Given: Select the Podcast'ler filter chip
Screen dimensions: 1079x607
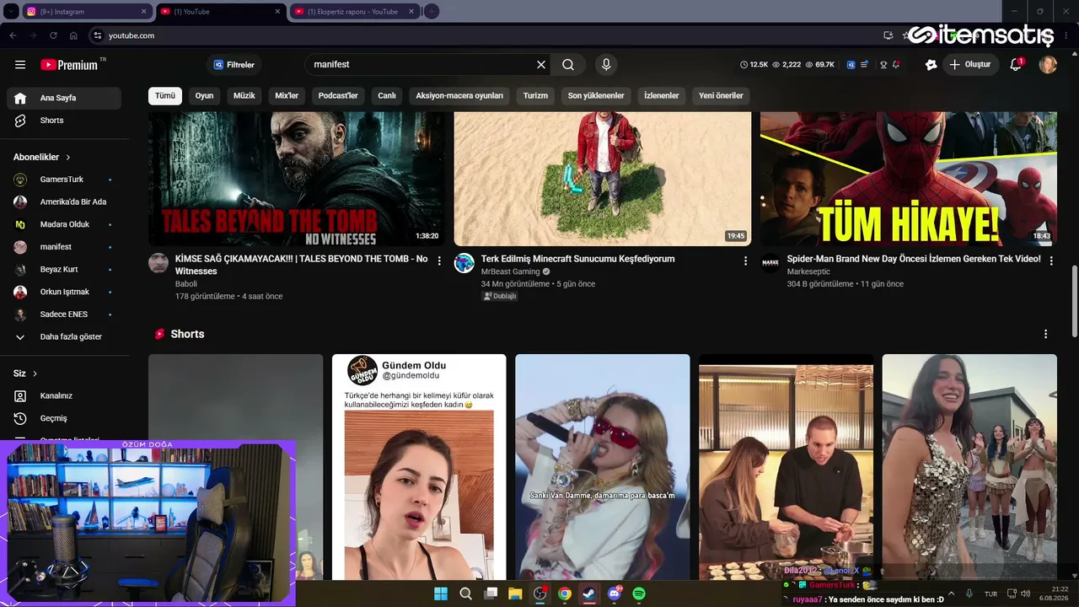Looking at the screenshot, I should (338, 96).
